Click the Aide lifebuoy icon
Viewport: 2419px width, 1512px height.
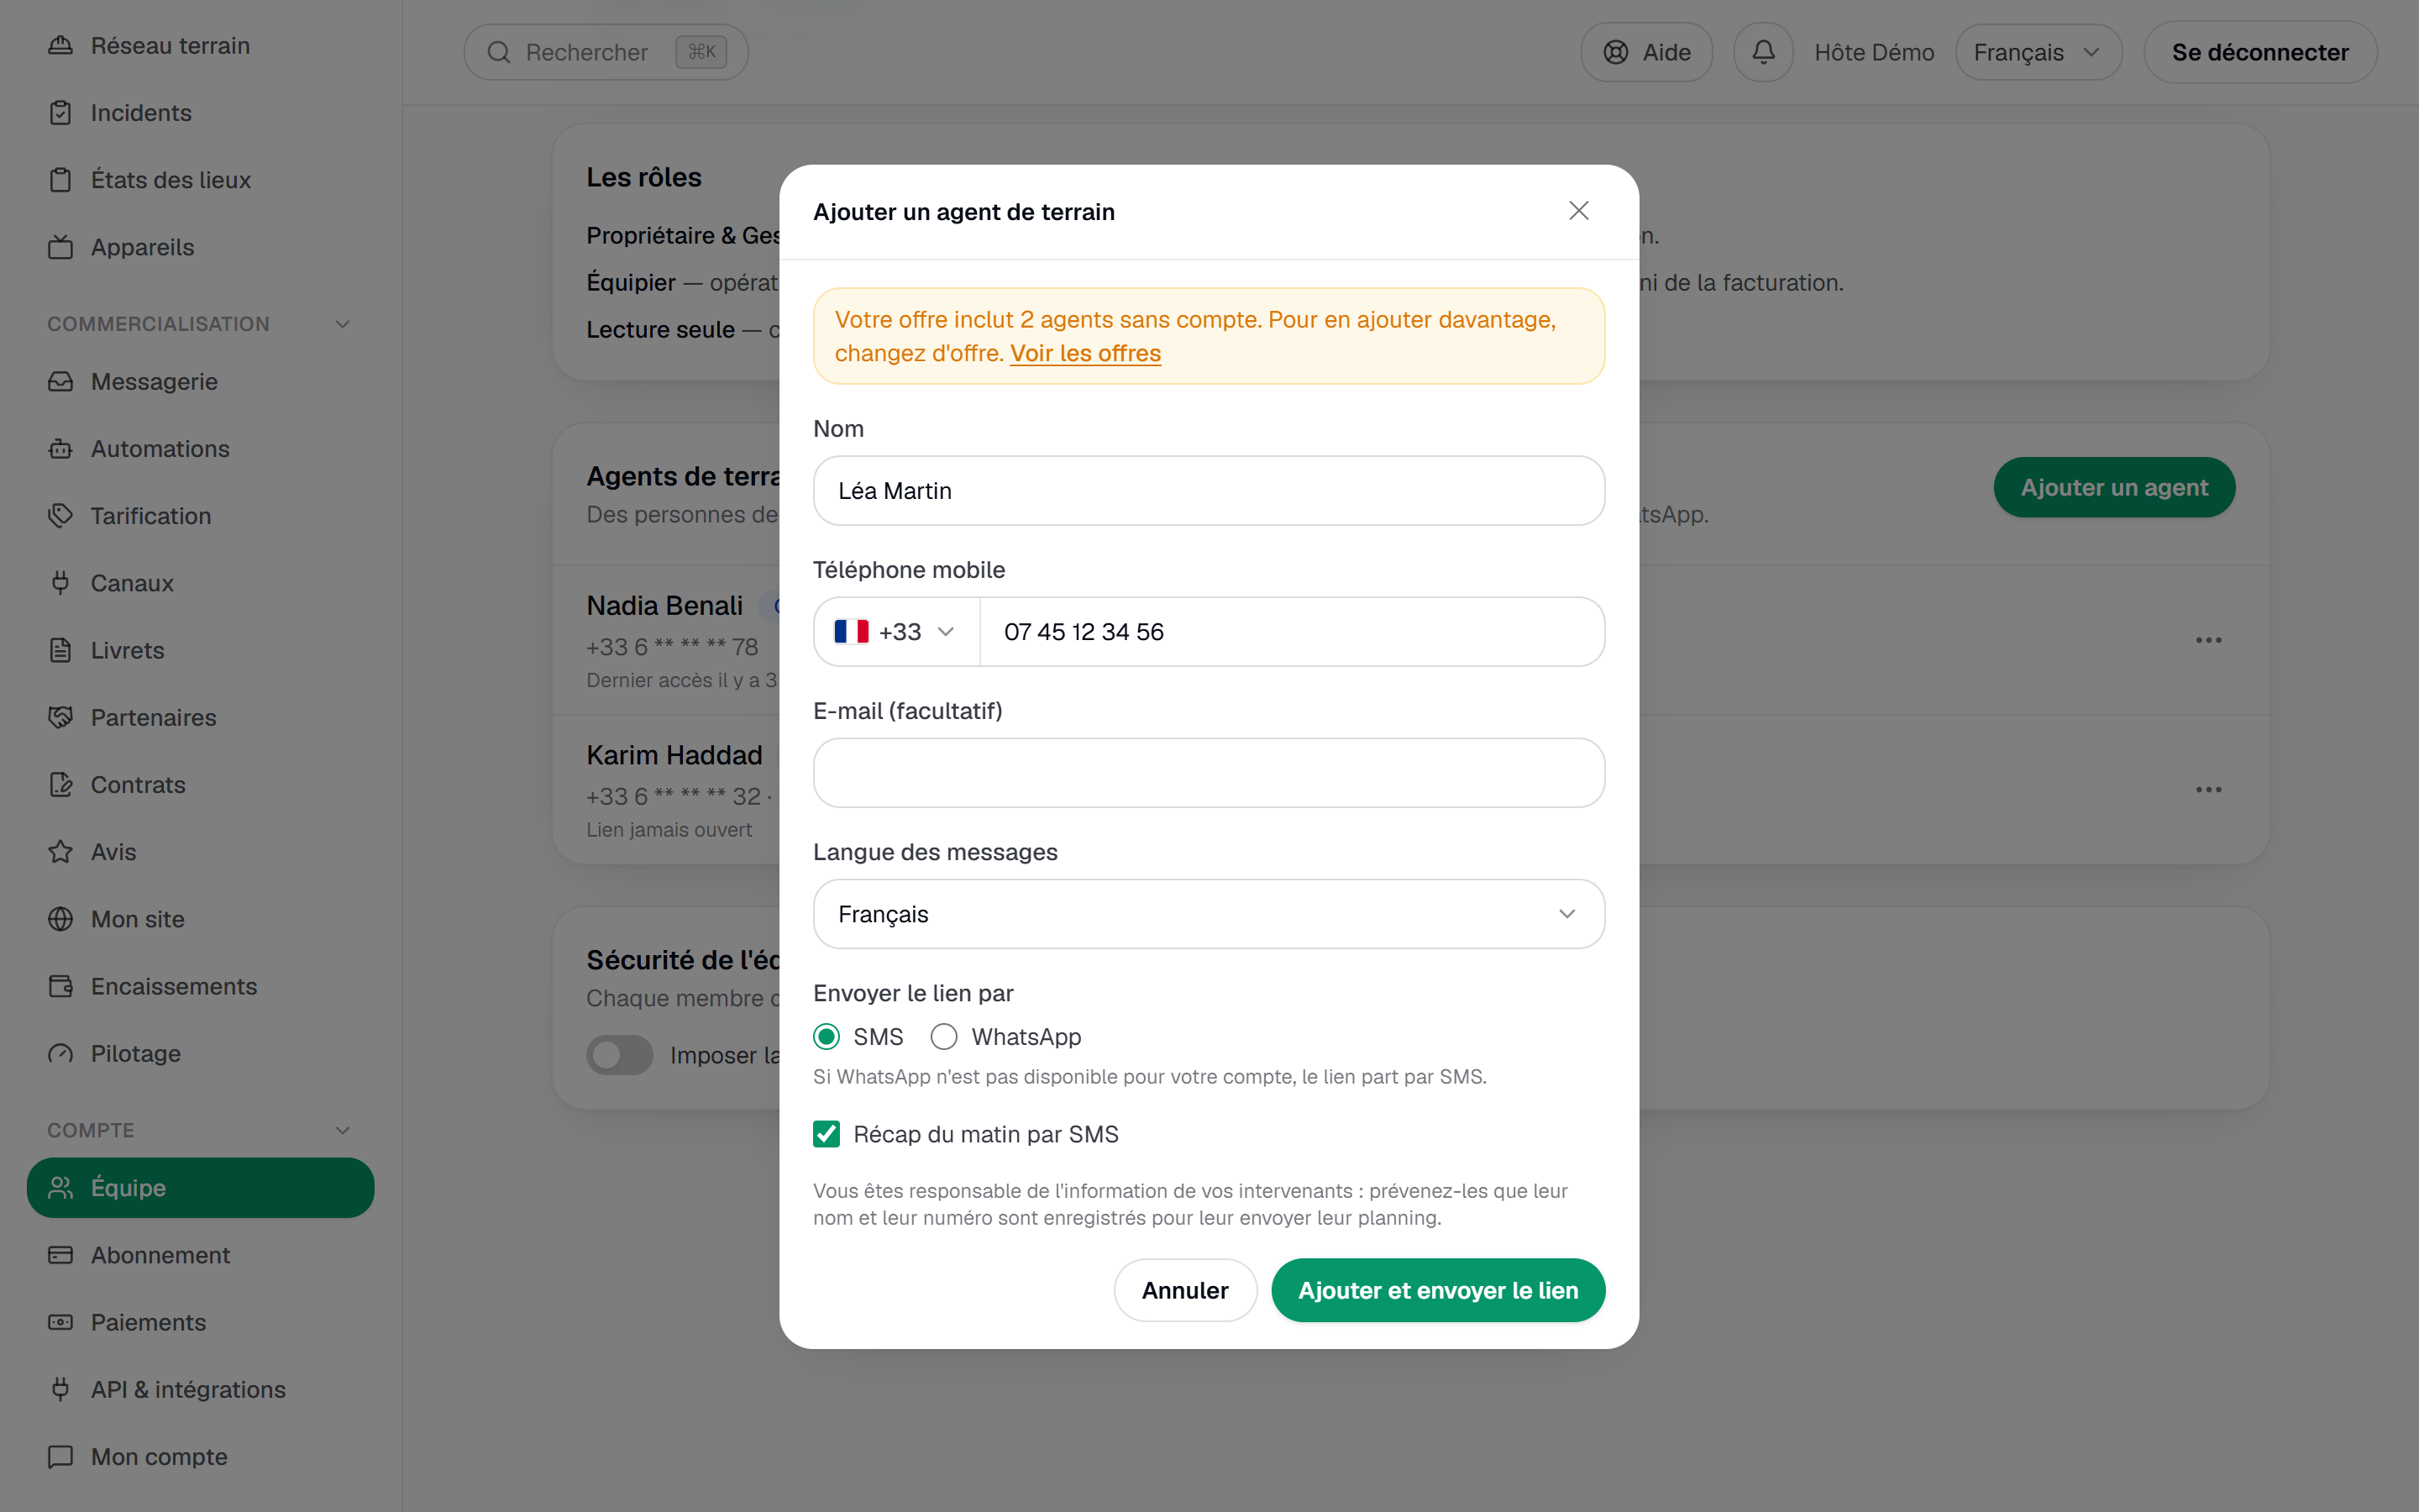(1615, 52)
